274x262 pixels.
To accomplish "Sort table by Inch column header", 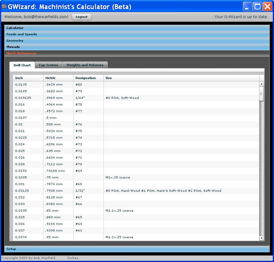I will (28, 78).
